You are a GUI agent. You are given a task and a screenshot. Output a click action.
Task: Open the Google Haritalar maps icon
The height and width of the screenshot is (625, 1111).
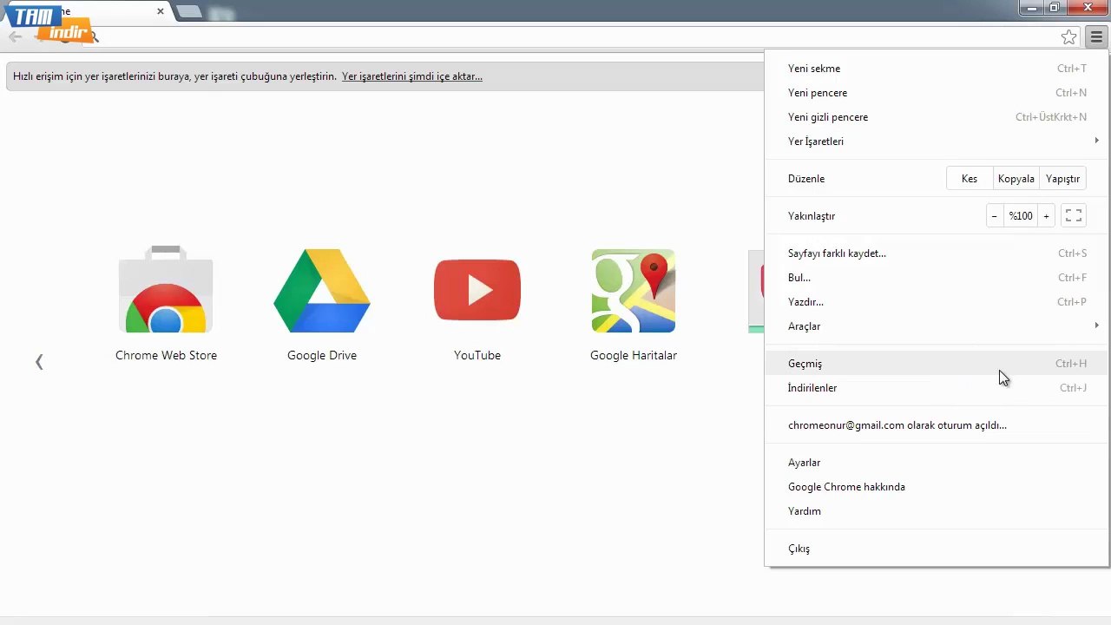[x=634, y=290]
